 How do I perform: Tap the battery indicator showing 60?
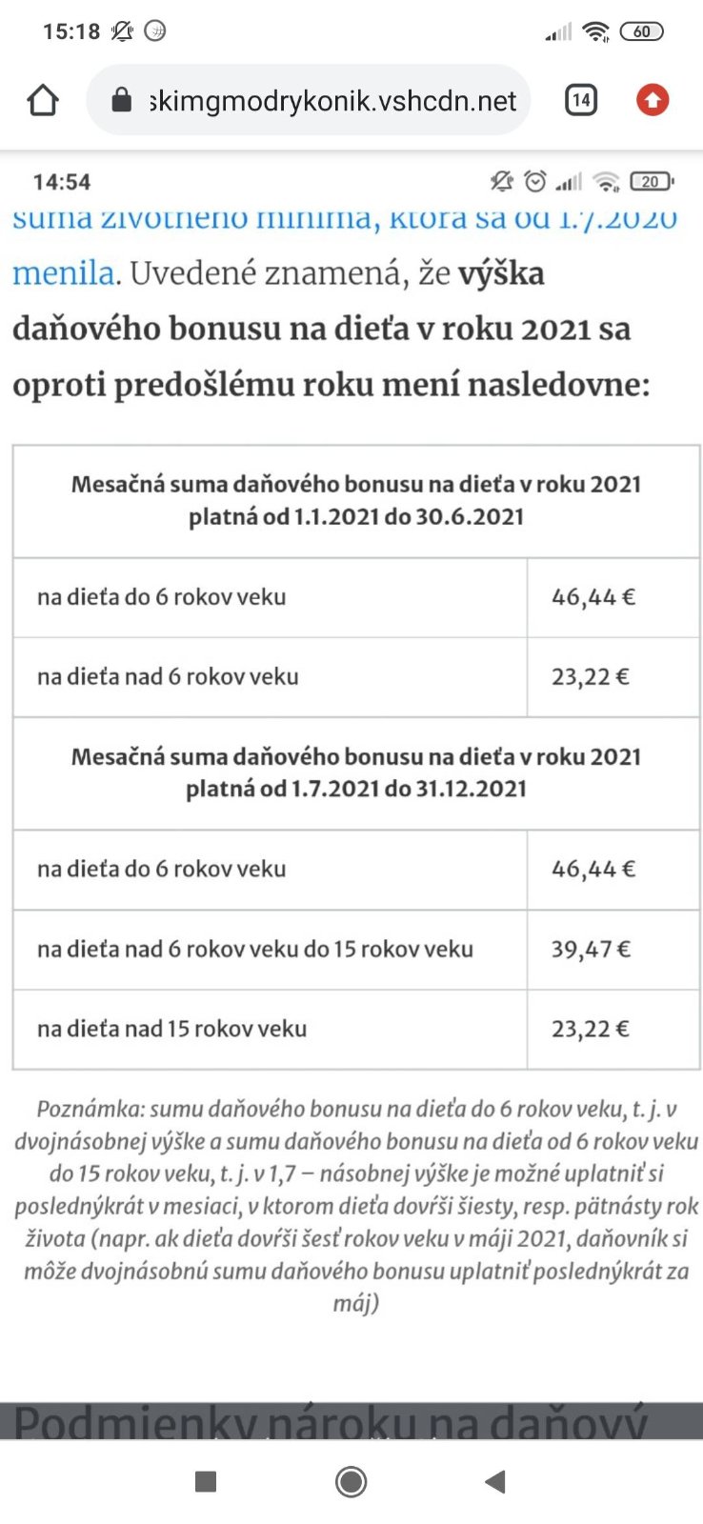[x=642, y=31]
